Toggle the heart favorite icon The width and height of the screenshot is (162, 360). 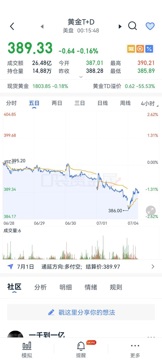pyautogui.click(x=150, y=26)
